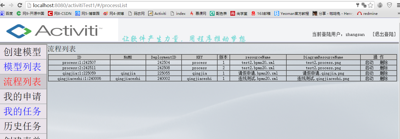Screen dimensions: 400x139
Task: Click the ID cell qingjiaceshi:1:240006
Action: (x=79, y=79)
